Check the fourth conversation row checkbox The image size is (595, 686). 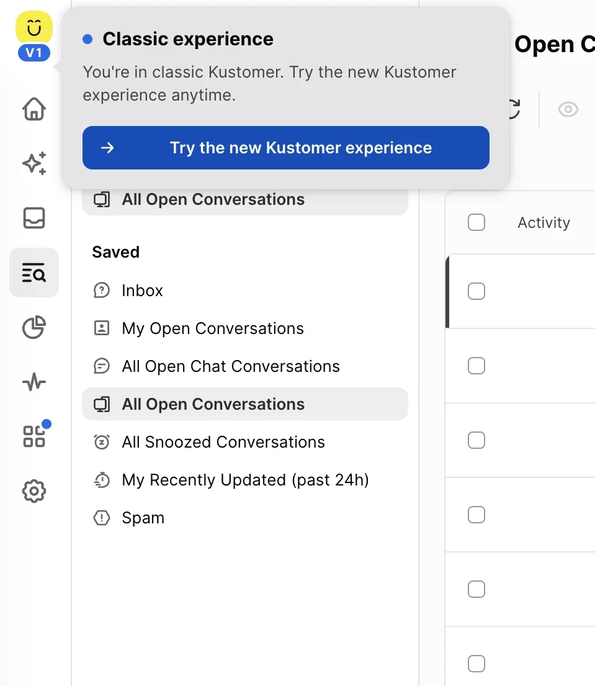tap(476, 515)
